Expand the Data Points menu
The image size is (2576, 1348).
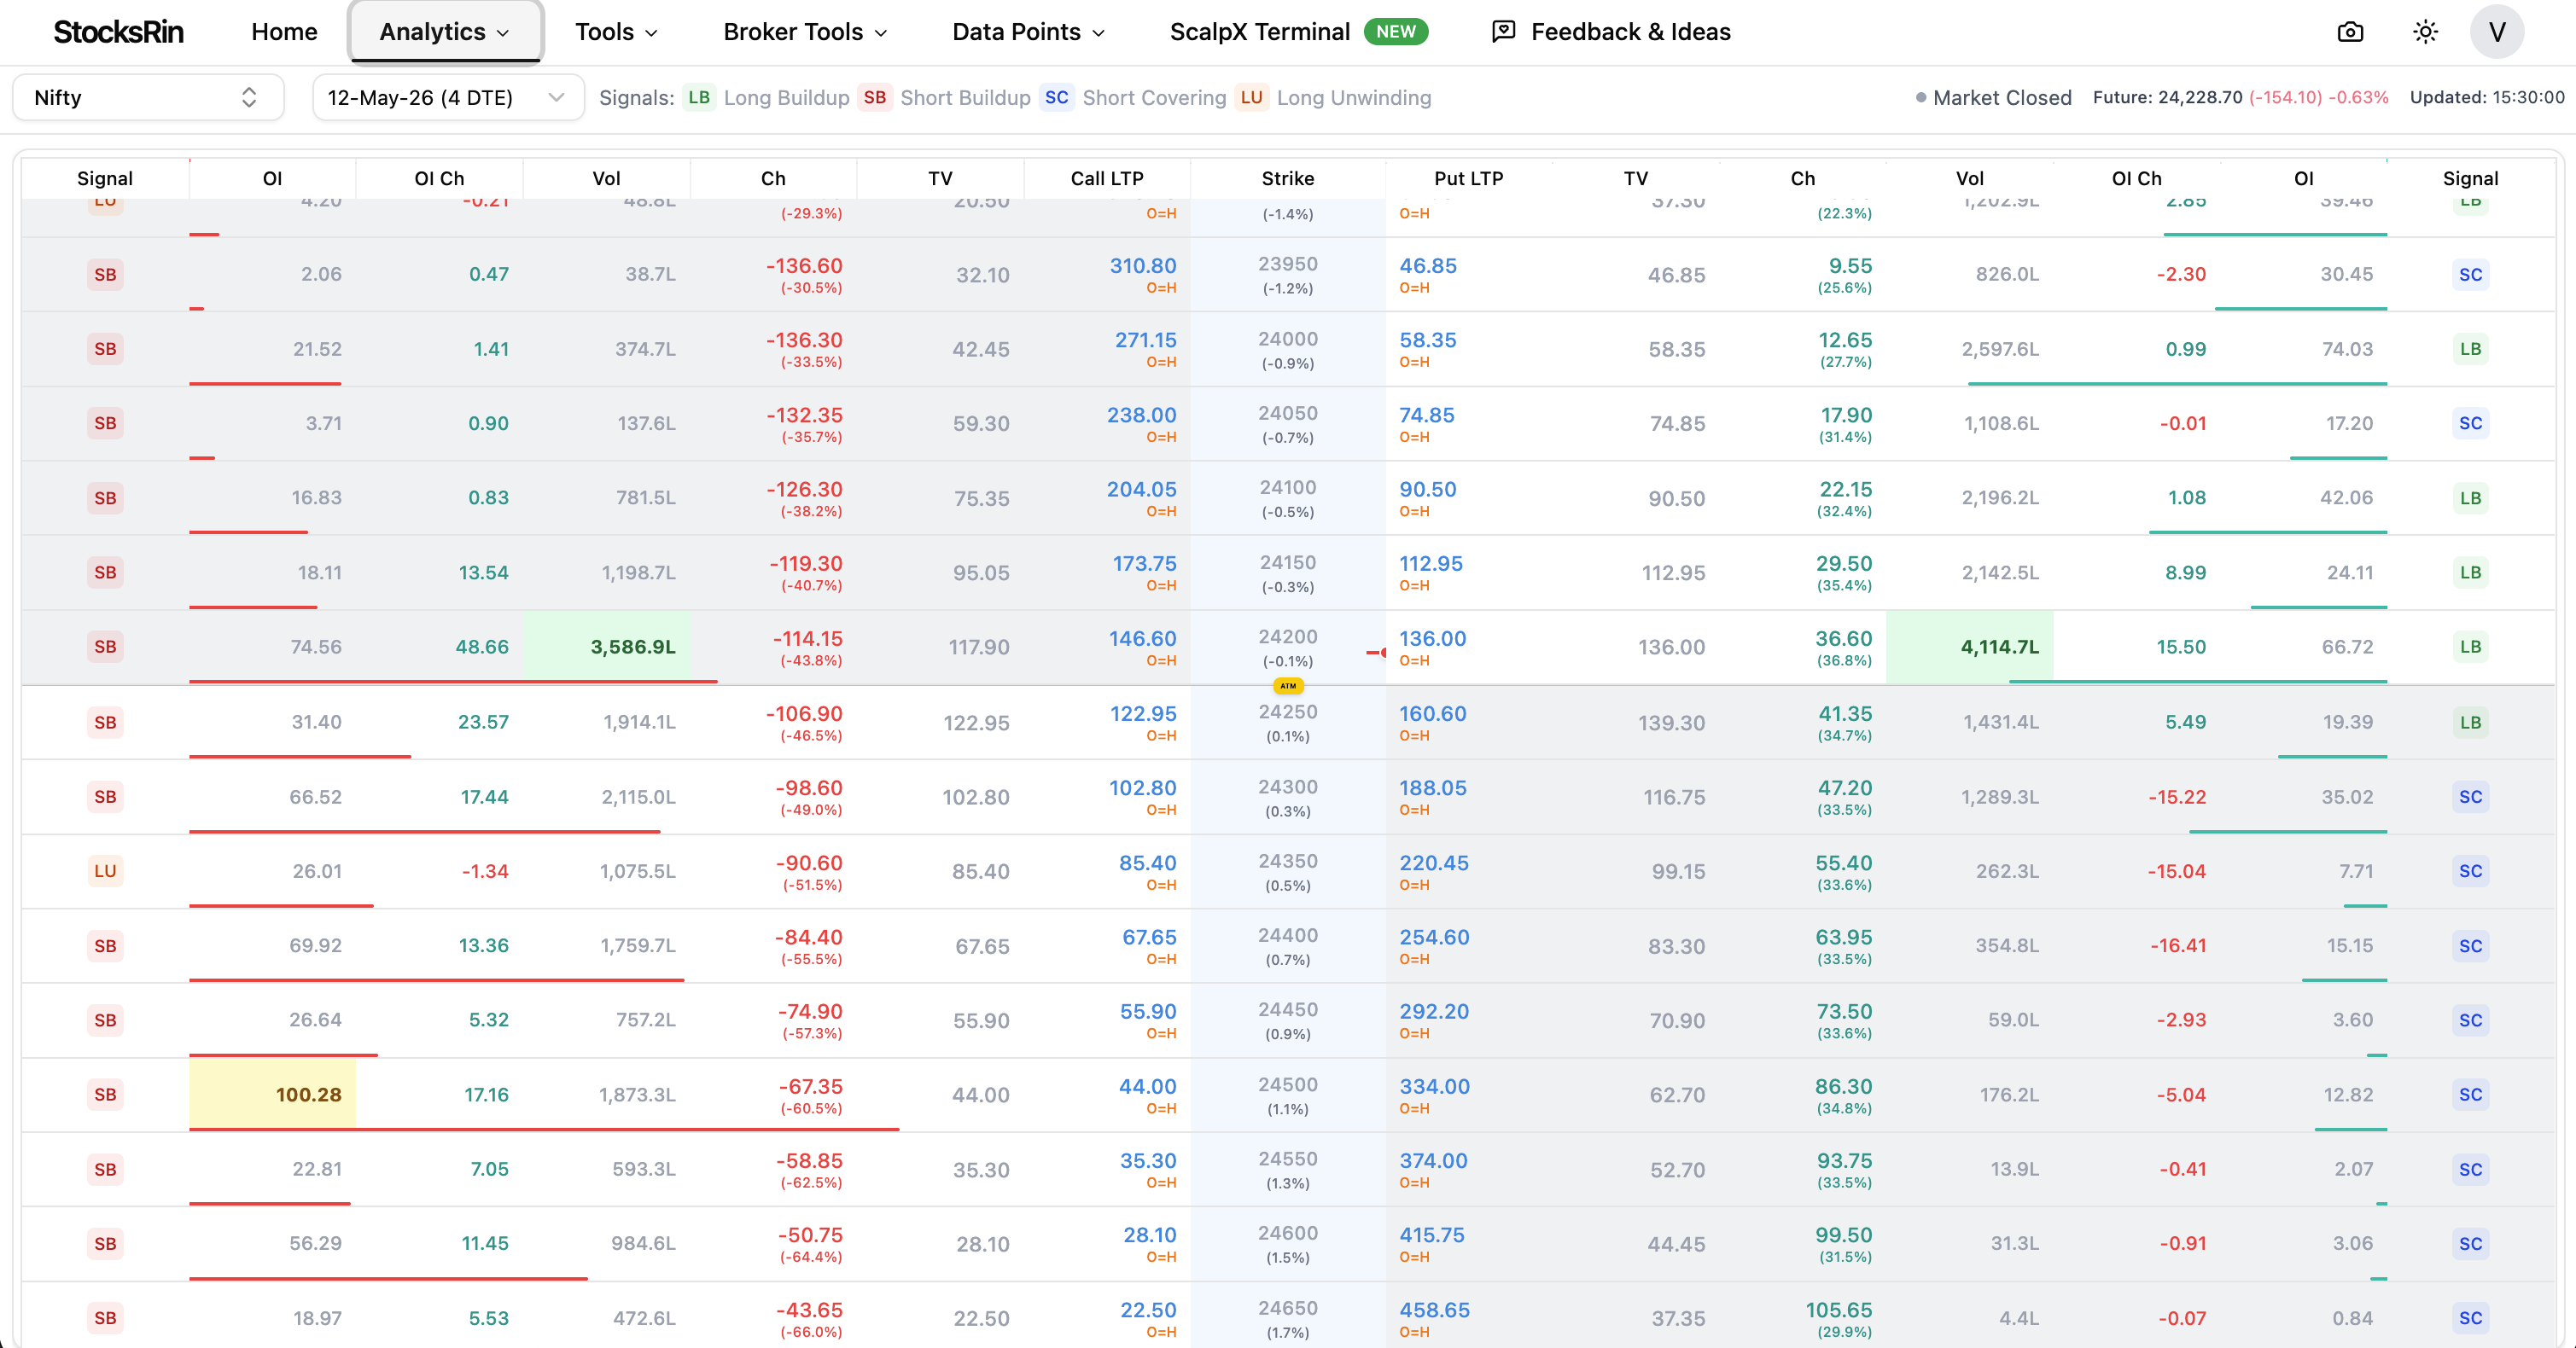coord(1028,32)
